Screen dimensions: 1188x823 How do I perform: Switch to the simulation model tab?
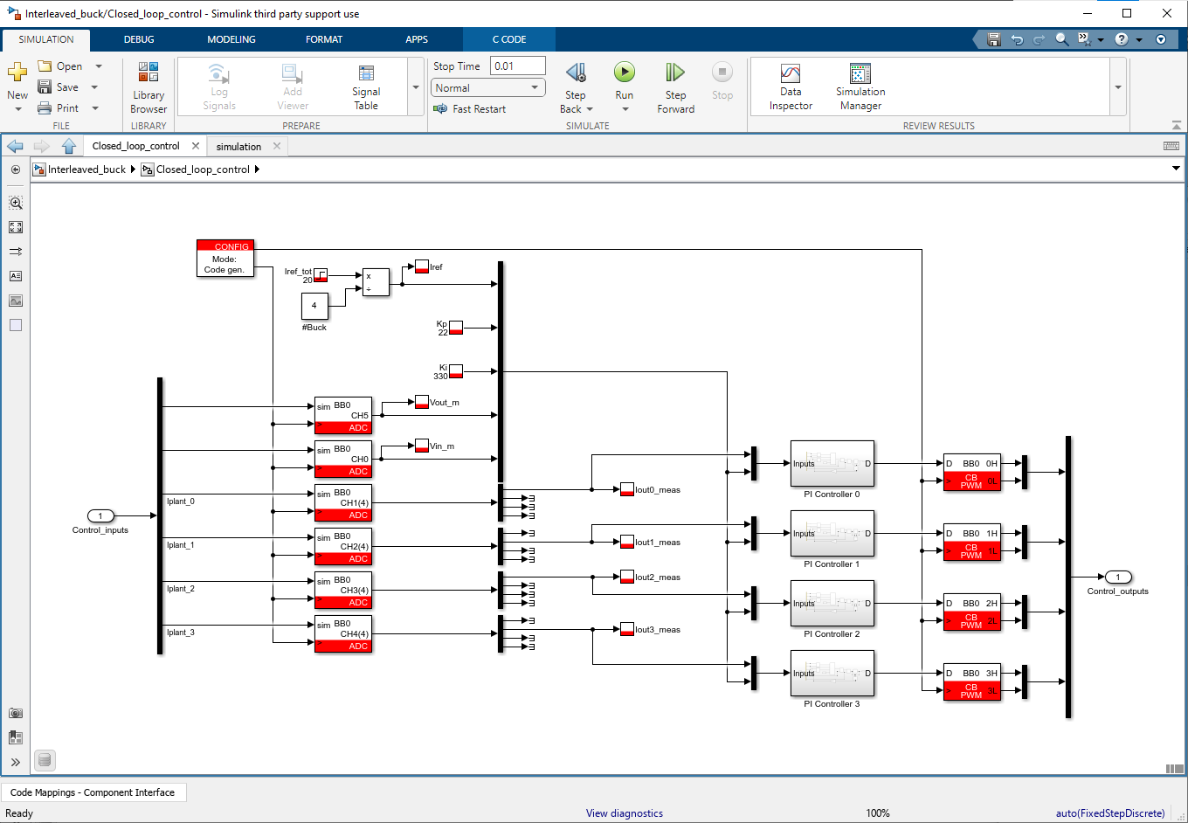[238, 147]
